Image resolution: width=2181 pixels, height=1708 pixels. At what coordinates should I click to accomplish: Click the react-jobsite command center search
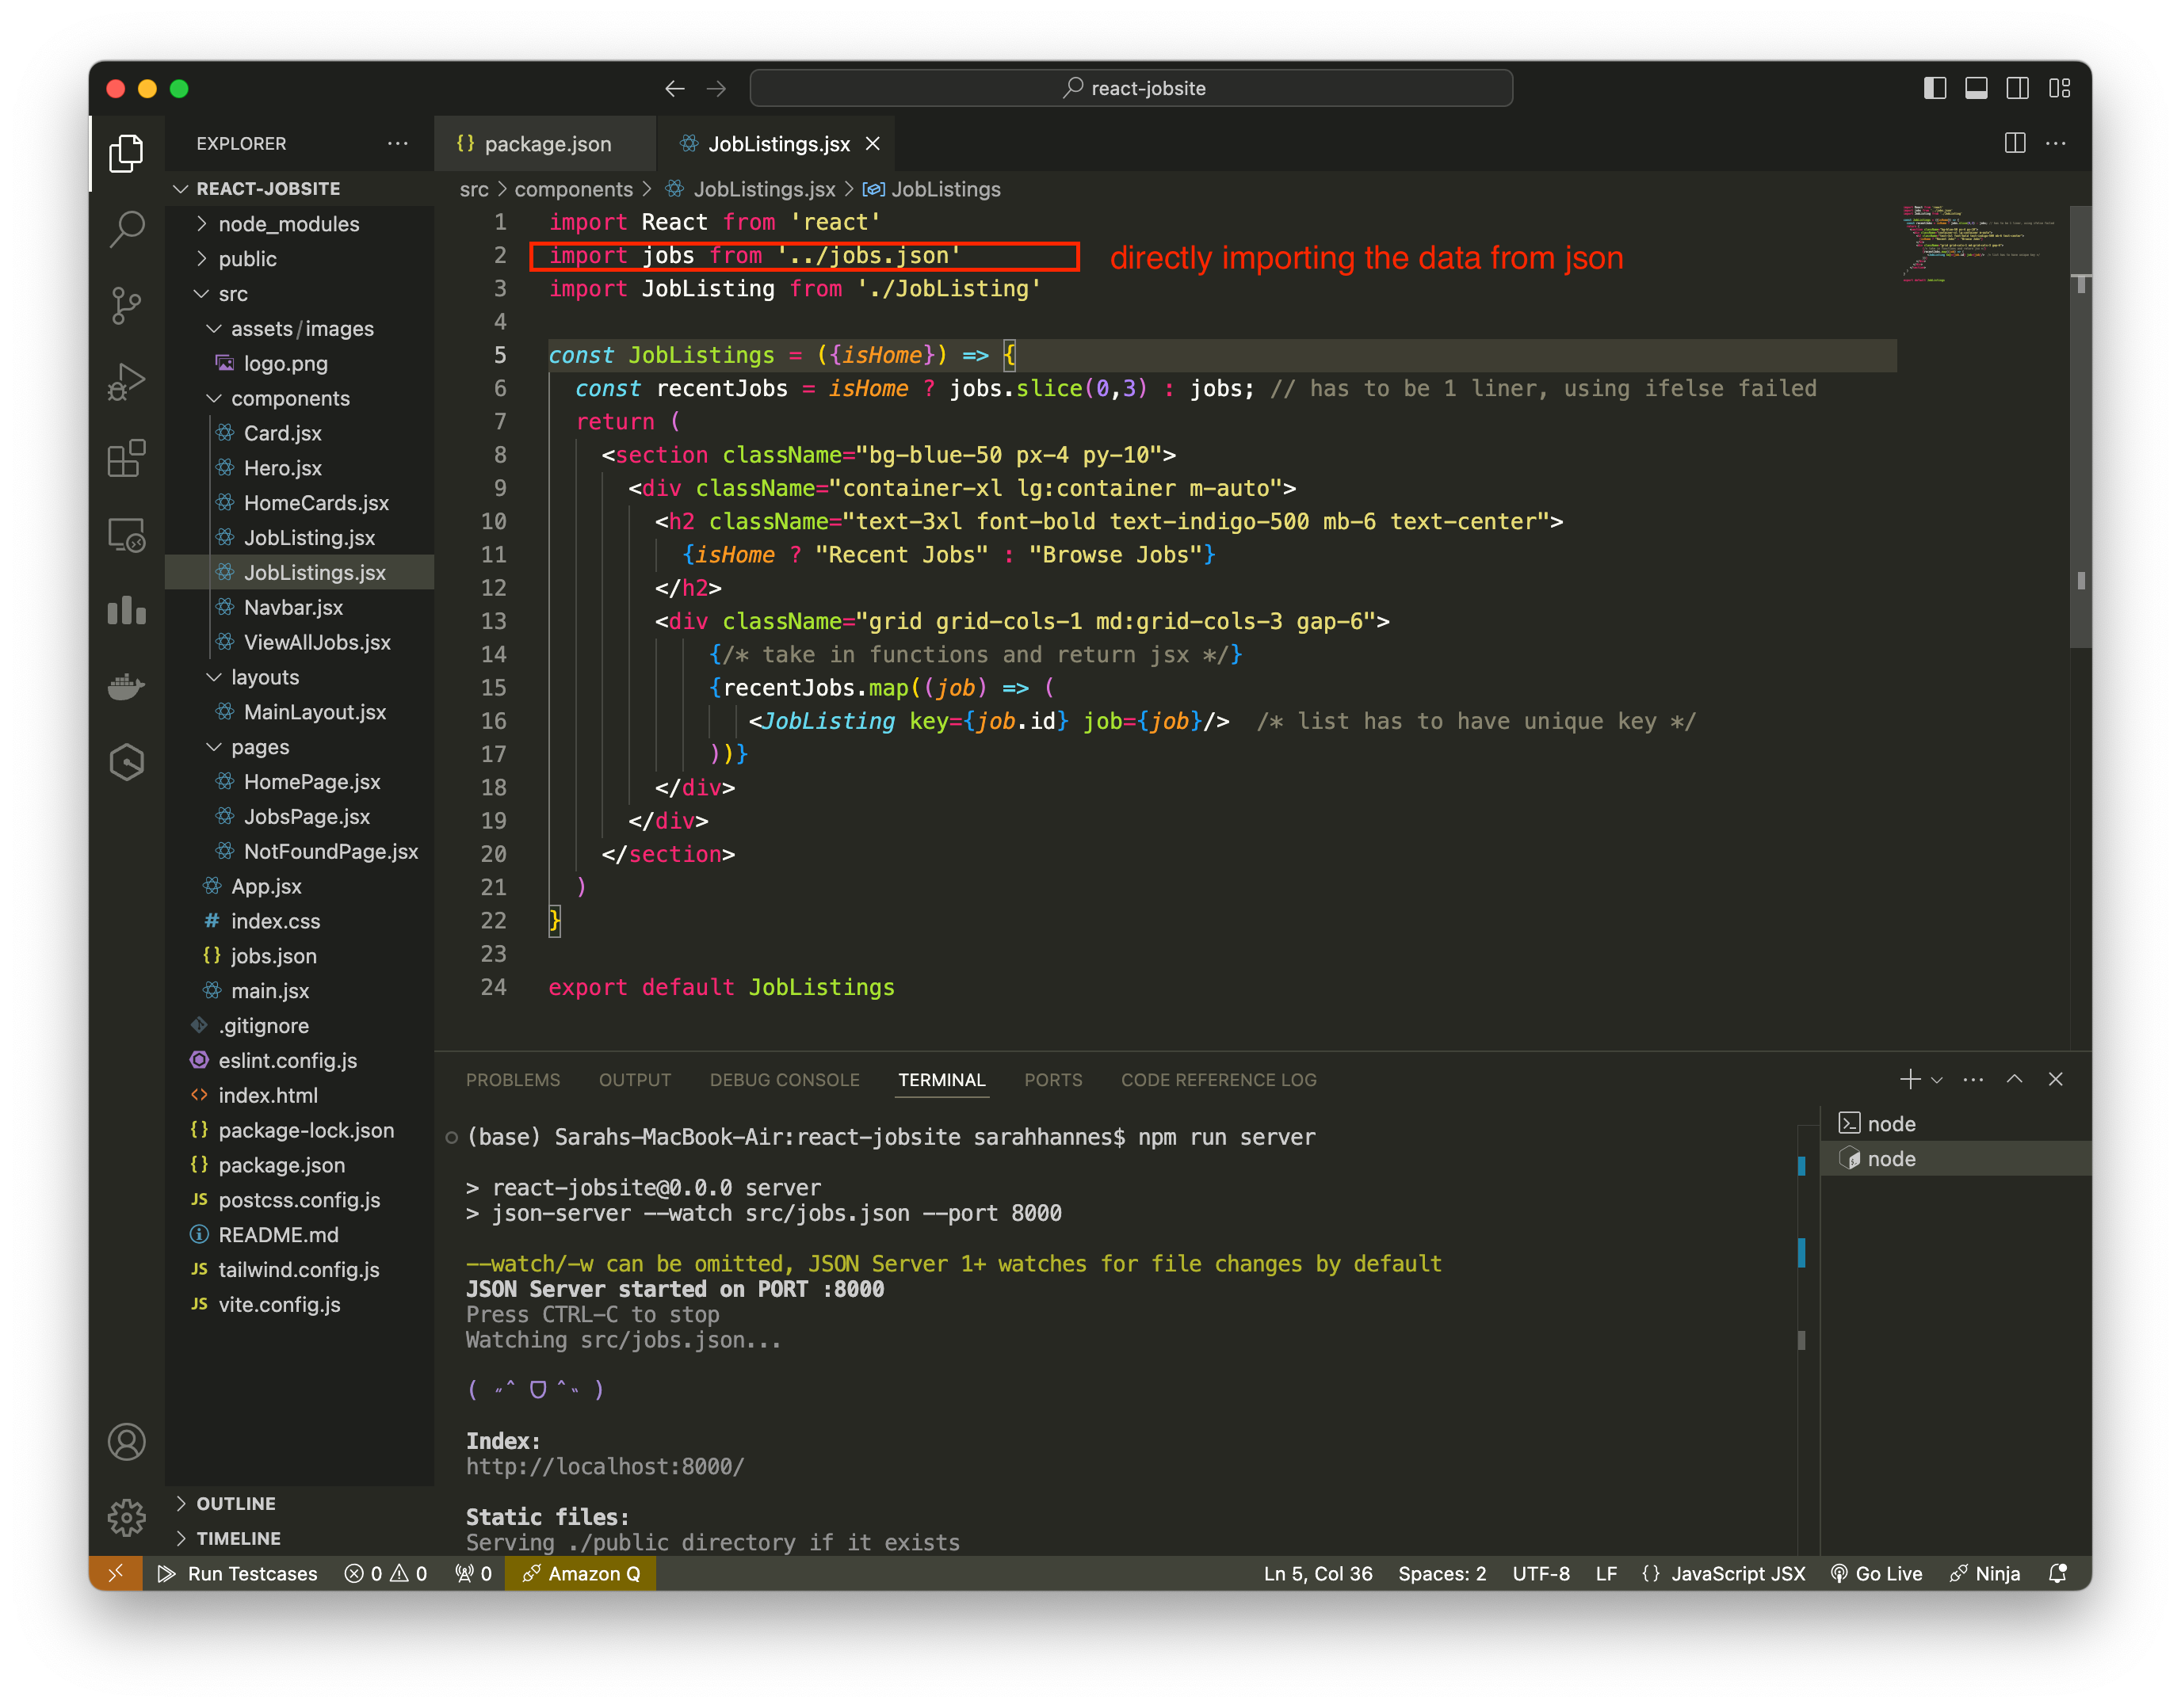1130,88
